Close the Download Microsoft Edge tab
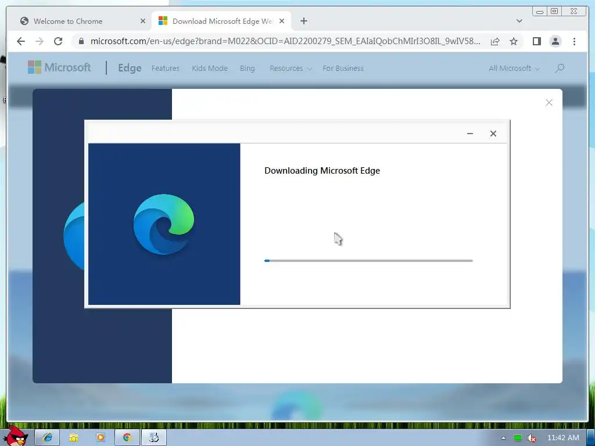 [282, 21]
